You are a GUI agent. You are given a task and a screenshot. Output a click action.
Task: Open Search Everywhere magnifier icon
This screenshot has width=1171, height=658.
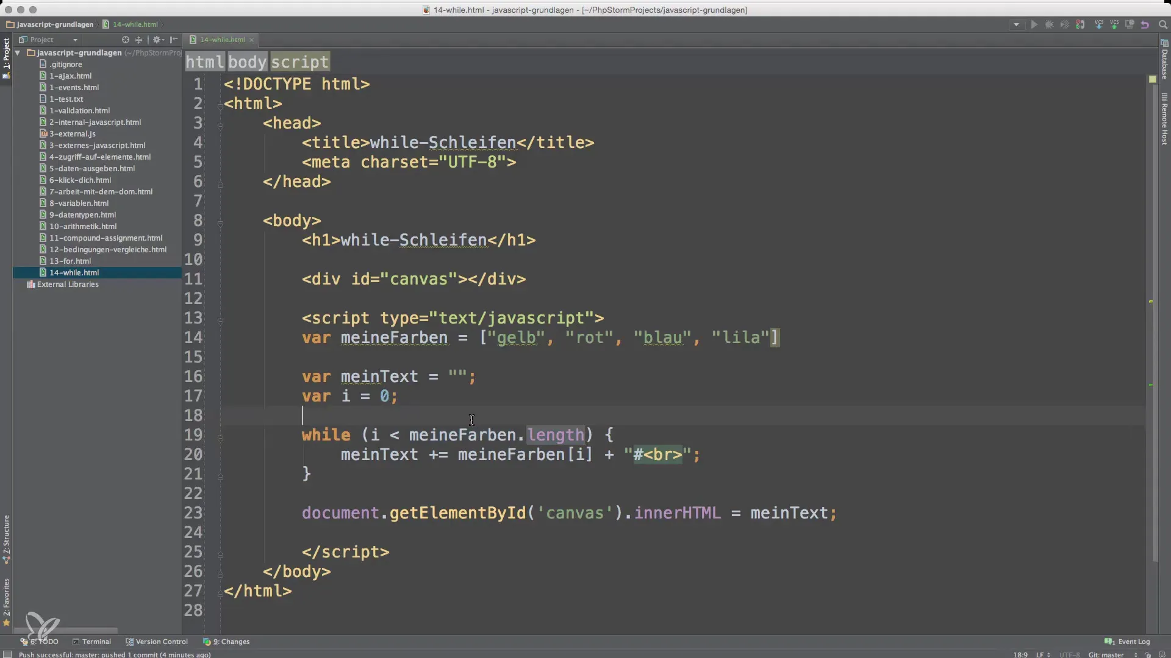[x=1162, y=25]
